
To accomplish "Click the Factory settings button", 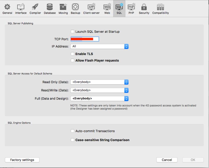I will click(x=22, y=160).
